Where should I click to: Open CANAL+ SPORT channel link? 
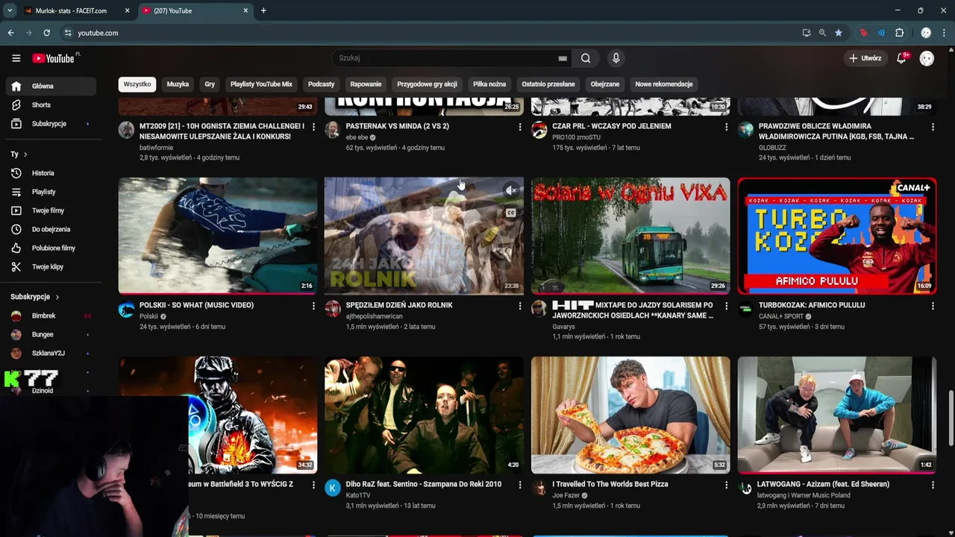[780, 316]
